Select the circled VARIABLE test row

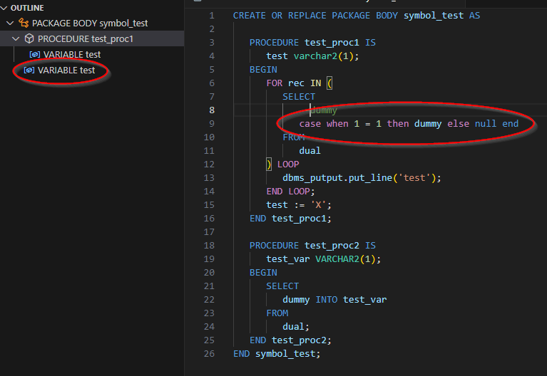pyautogui.click(x=92, y=70)
